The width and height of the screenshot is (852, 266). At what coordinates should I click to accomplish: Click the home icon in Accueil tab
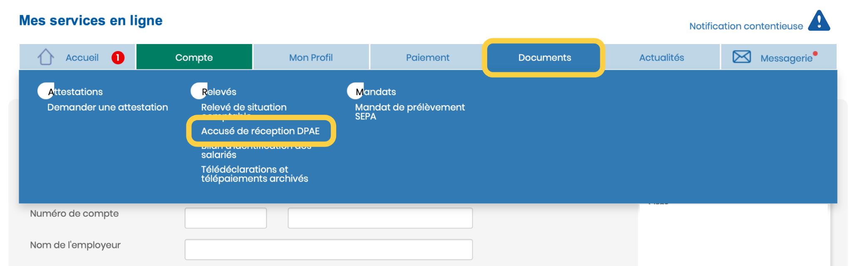[46, 57]
